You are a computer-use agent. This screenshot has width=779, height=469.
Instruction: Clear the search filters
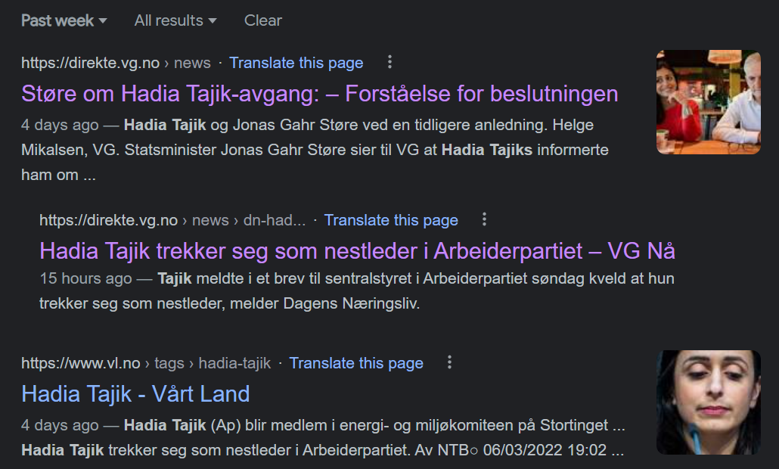pyautogui.click(x=262, y=20)
